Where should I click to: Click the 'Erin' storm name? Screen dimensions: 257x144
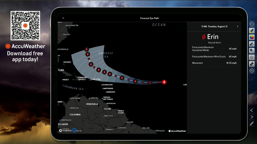coord(213,37)
